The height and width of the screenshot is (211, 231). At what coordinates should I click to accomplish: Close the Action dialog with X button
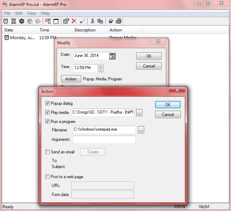(177, 90)
